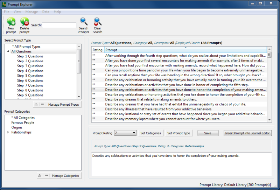Image resolution: width=280 pixels, height=190 pixels.
Task: Click Insert Prompt into Journal Editor
Action: coord(248,133)
